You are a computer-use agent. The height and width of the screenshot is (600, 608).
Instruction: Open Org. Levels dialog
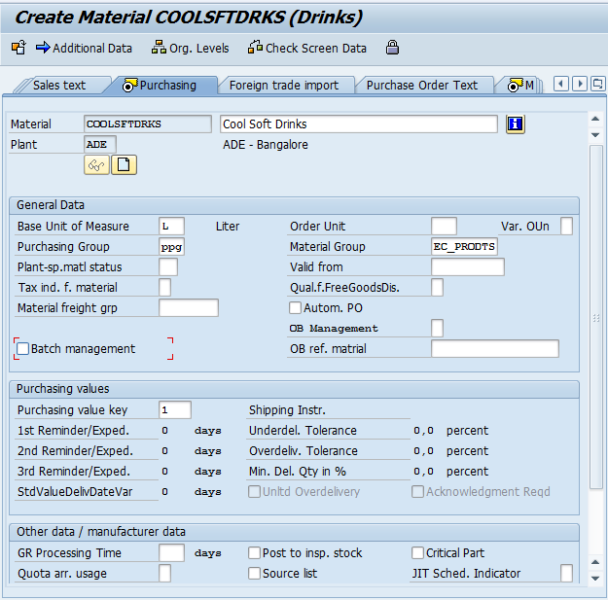pos(191,48)
